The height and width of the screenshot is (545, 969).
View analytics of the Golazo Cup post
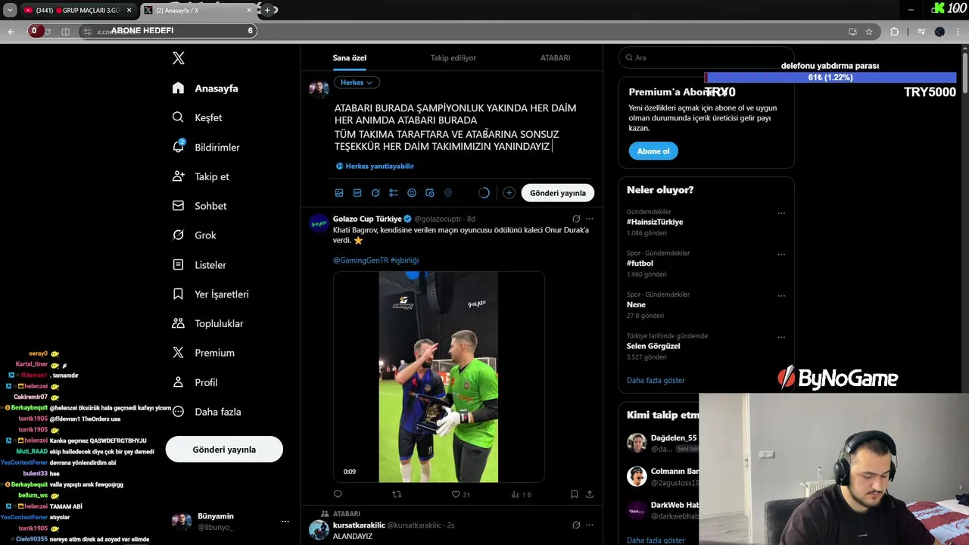click(x=521, y=494)
